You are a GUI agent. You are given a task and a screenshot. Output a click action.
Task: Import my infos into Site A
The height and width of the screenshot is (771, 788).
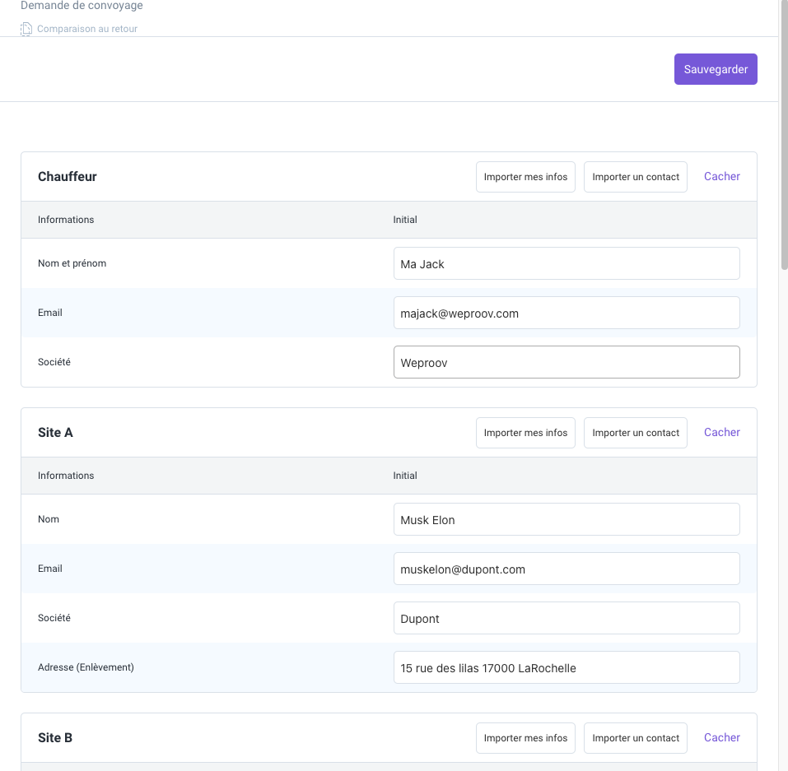525,433
